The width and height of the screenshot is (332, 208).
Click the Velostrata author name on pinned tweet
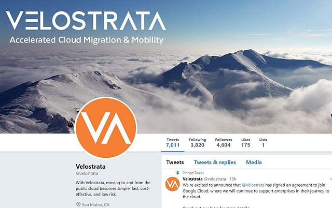(192, 179)
